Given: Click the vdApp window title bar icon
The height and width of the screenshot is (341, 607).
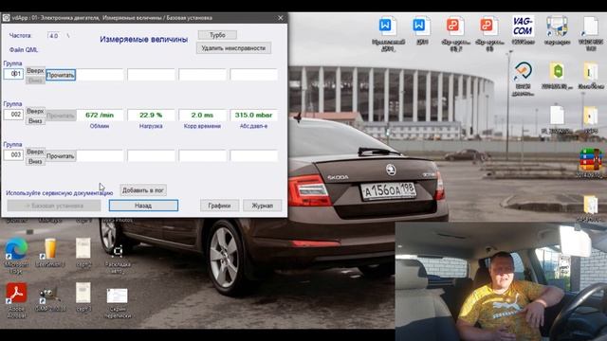Looking at the screenshot, I should [x=7, y=18].
